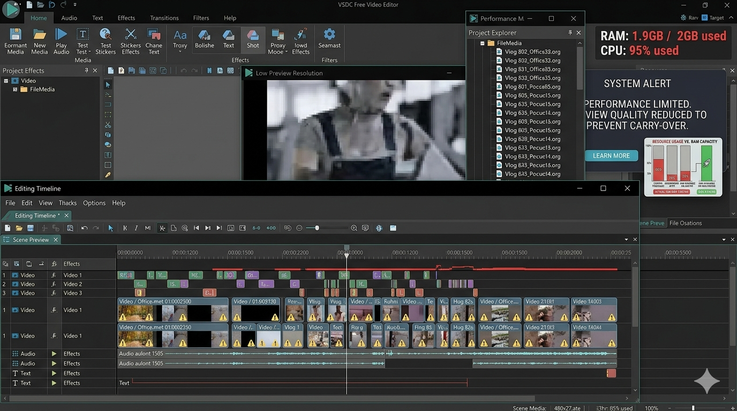The width and height of the screenshot is (737, 411).
Task: Click the LEARN MORE button
Action: (611, 156)
